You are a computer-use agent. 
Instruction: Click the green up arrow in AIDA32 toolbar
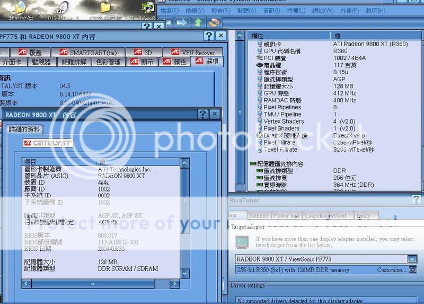198,22
